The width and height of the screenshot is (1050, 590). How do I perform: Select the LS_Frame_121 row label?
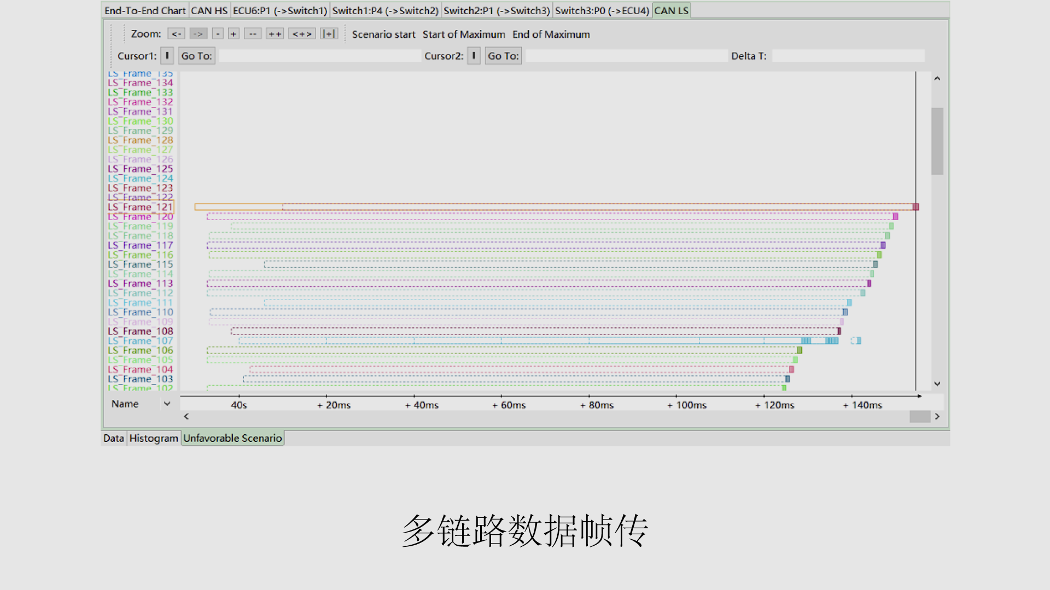[x=141, y=207]
